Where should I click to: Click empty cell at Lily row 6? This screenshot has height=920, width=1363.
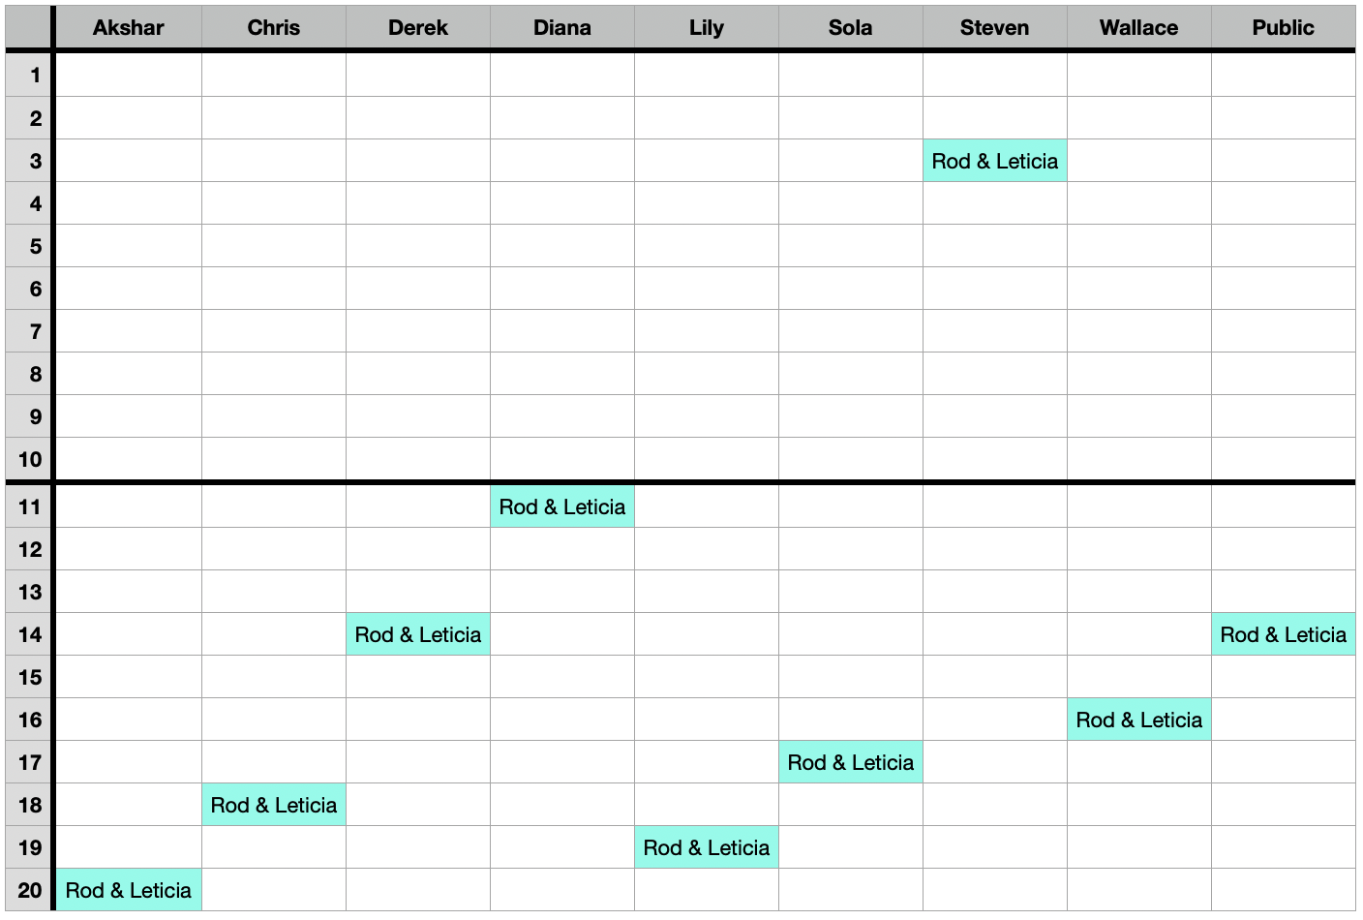pos(707,289)
